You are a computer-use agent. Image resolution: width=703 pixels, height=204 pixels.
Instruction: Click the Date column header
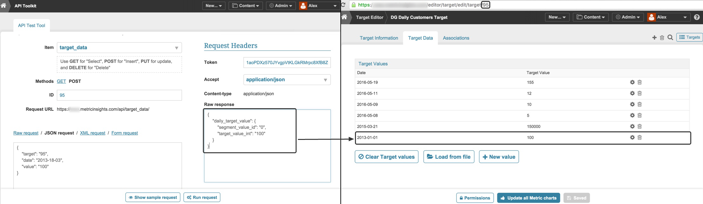tap(361, 73)
